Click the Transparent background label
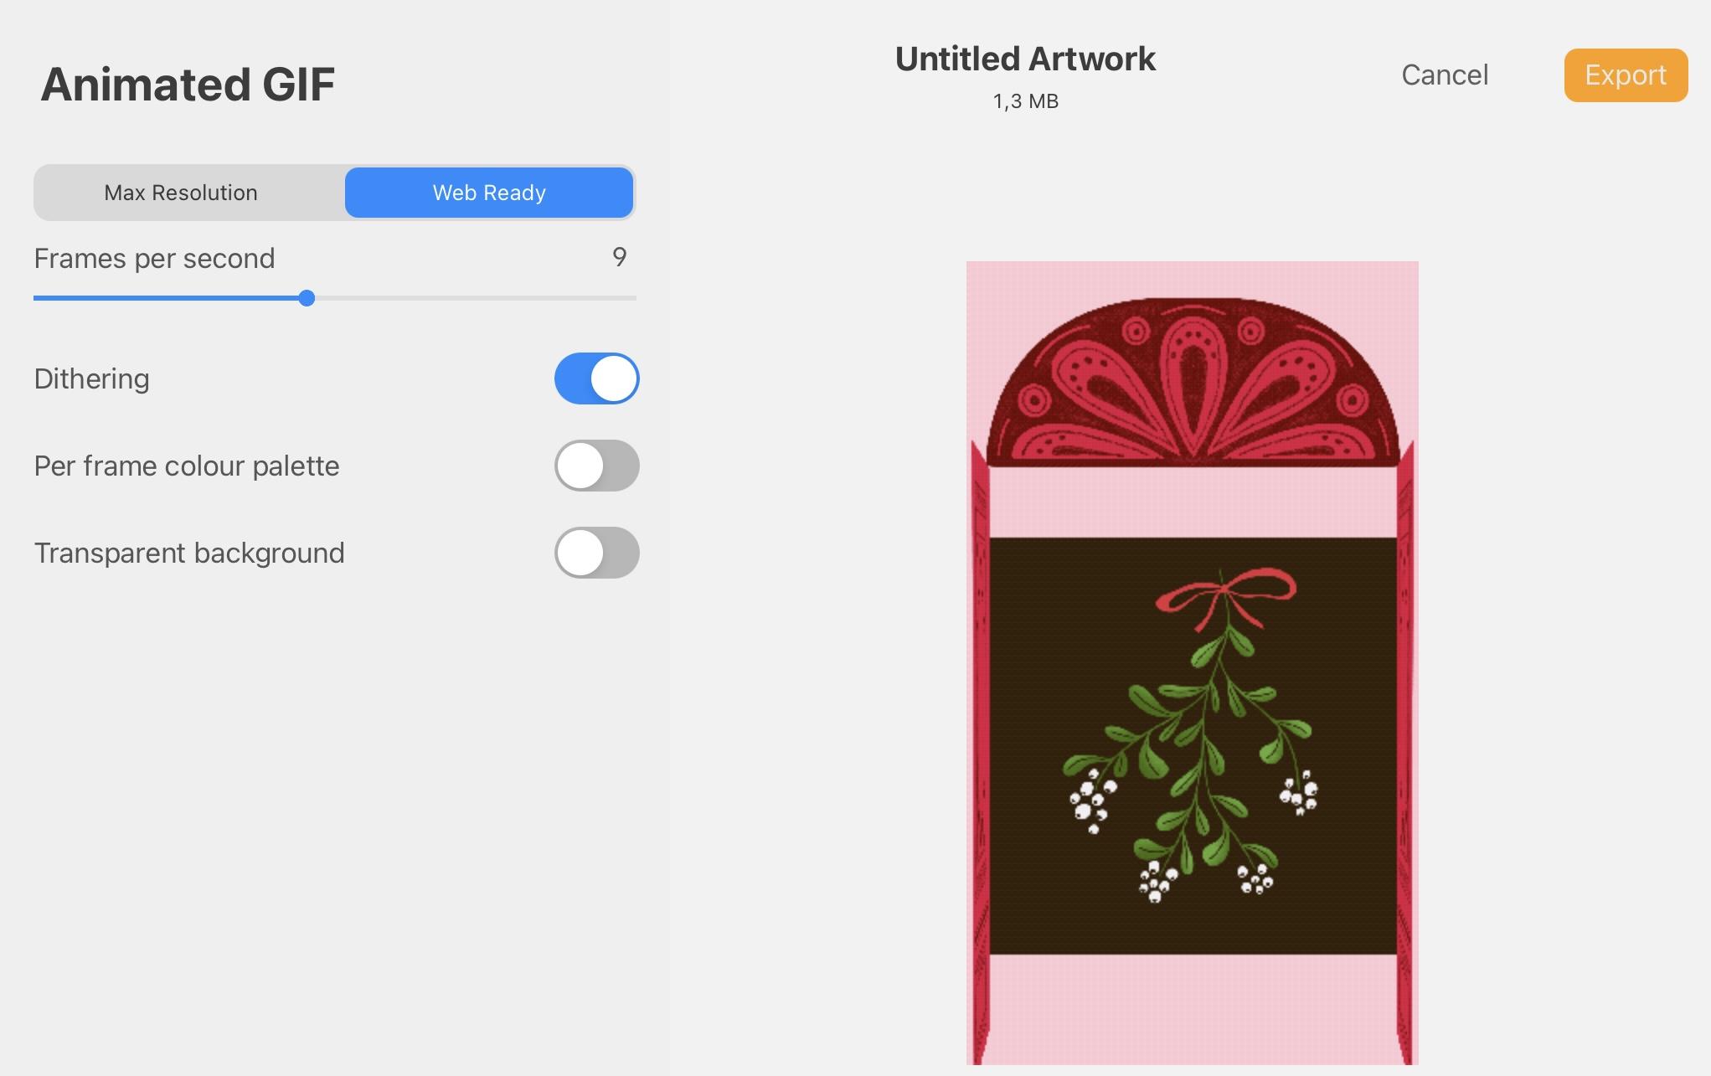Viewport: 1711px width, 1076px height. tap(189, 553)
